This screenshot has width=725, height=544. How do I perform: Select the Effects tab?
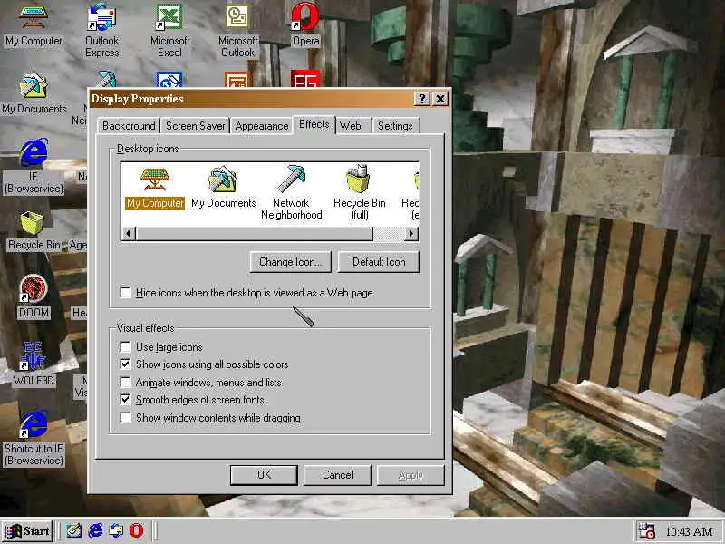[x=314, y=124]
